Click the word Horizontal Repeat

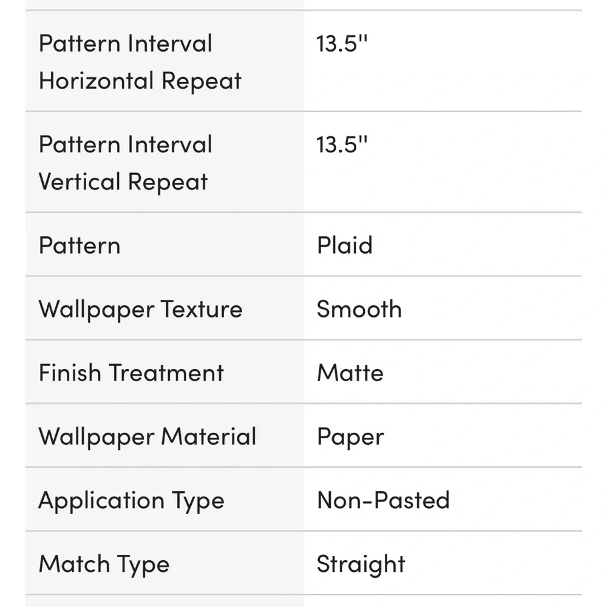point(140,81)
